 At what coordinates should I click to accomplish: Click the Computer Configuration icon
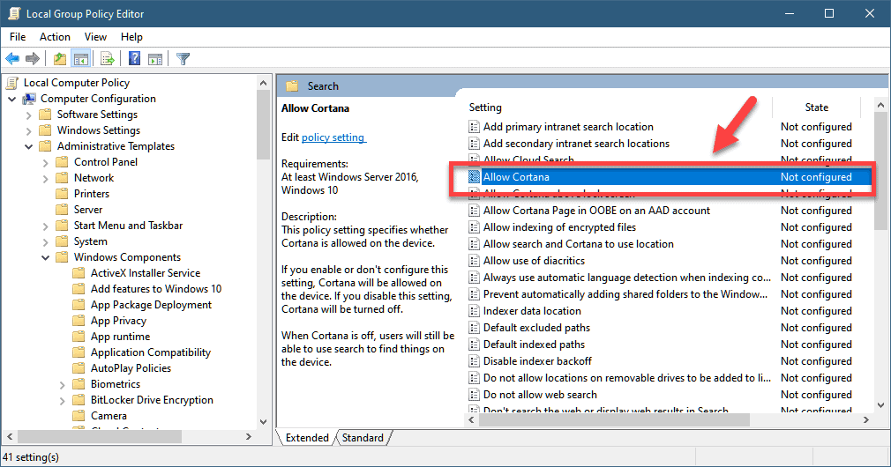(x=29, y=99)
